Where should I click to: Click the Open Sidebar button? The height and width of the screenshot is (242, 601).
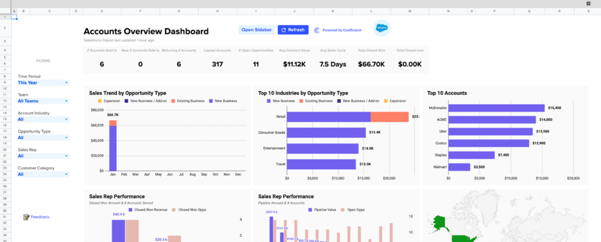[256, 30]
